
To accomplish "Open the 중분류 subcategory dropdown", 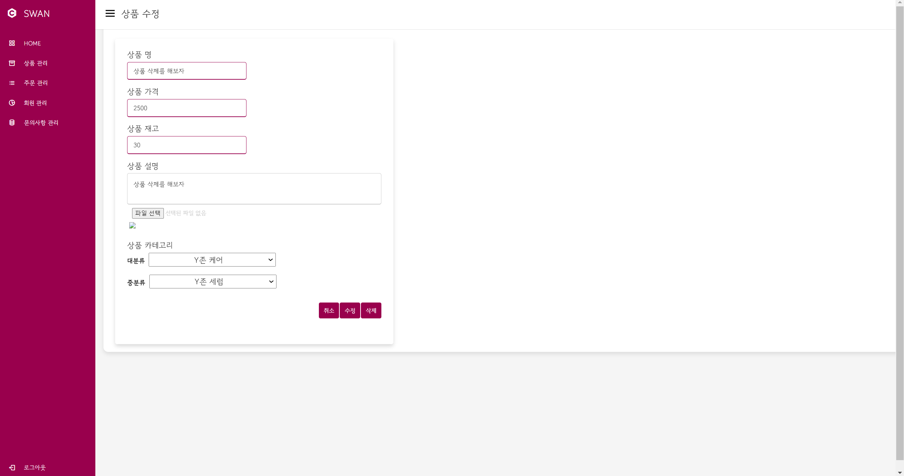I will [213, 282].
